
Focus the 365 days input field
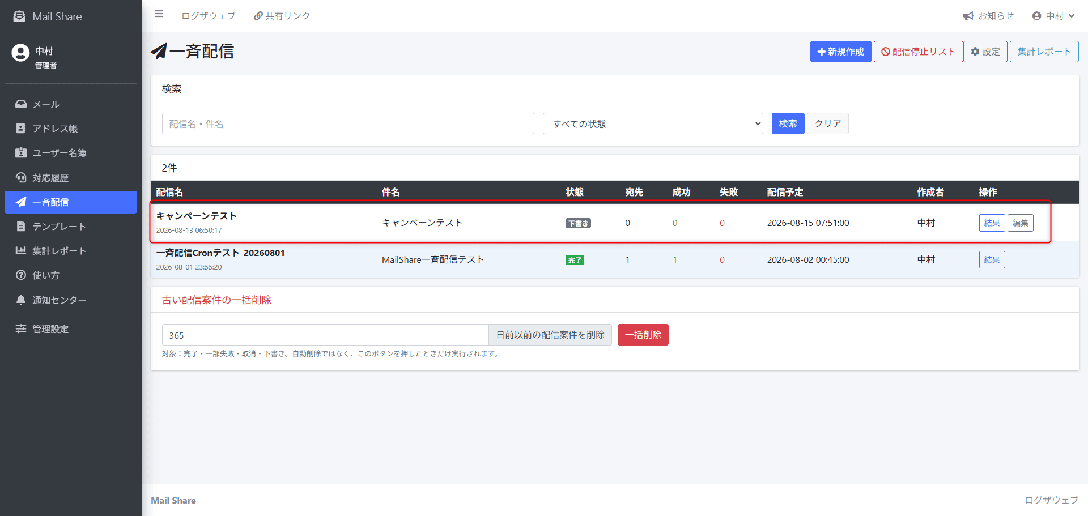[x=325, y=335]
